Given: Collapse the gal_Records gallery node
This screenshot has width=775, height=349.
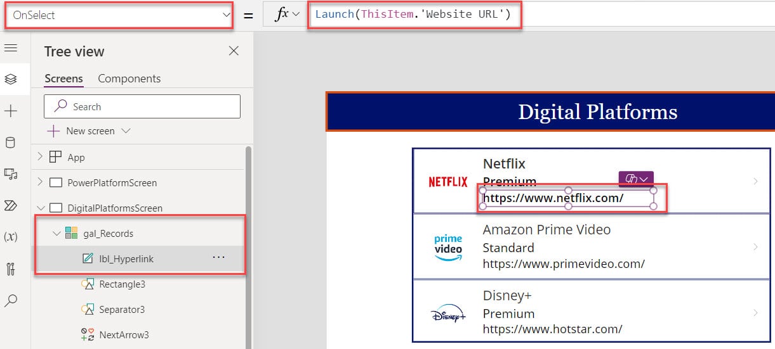Looking at the screenshot, I should pyautogui.click(x=56, y=233).
